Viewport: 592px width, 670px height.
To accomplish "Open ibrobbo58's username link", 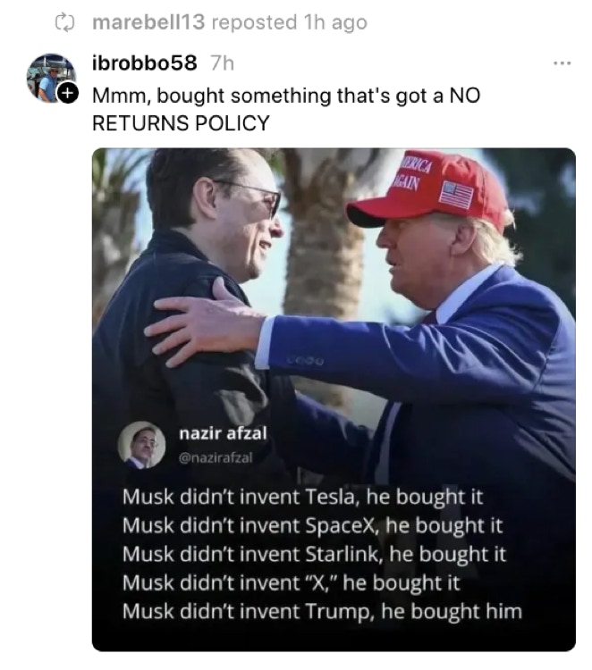I will click(x=145, y=63).
